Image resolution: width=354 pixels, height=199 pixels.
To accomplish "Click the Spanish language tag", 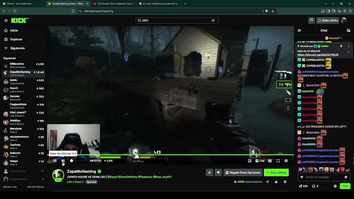I will pos(91,182).
